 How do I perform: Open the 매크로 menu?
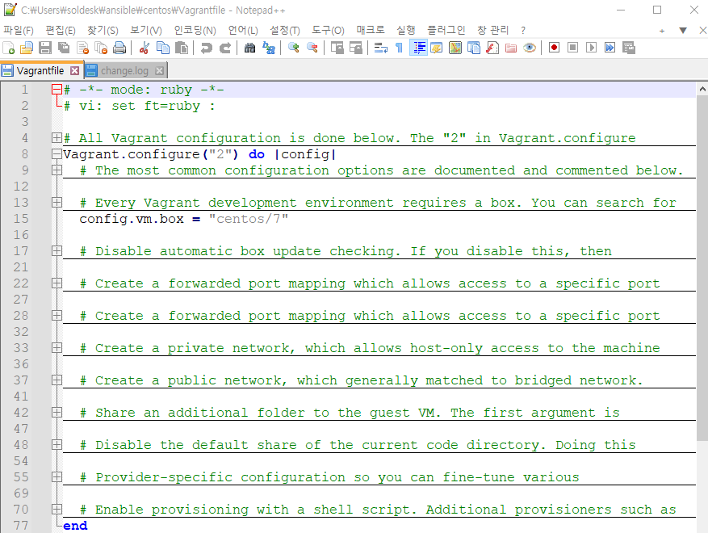[x=371, y=30]
